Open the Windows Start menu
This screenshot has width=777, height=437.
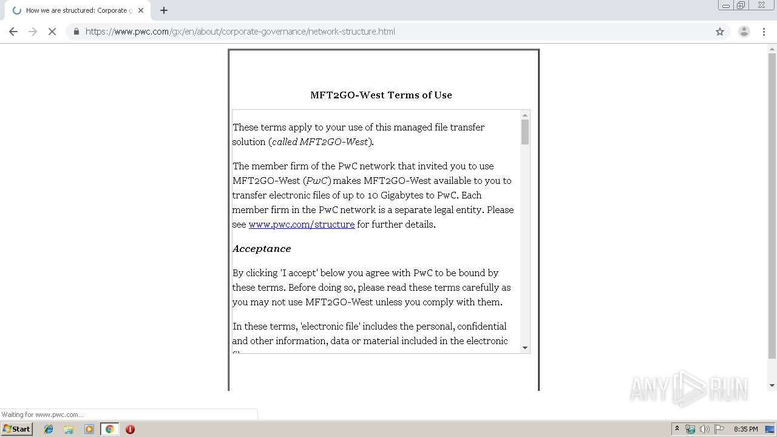coord(16,429)
